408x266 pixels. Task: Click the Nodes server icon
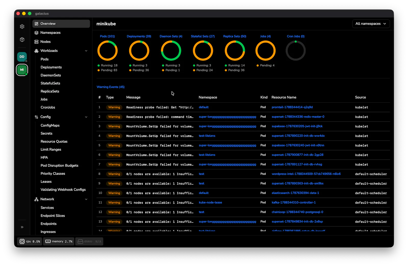(36, 42)
